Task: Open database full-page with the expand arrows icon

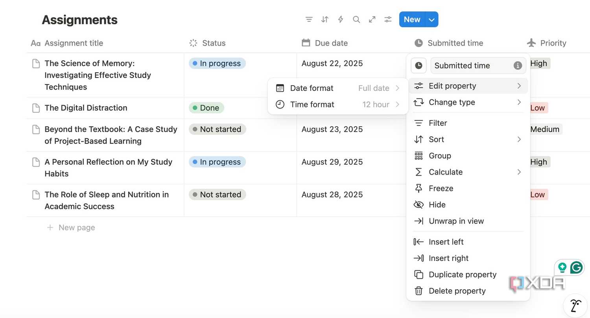Action: [x=372, y=19]
